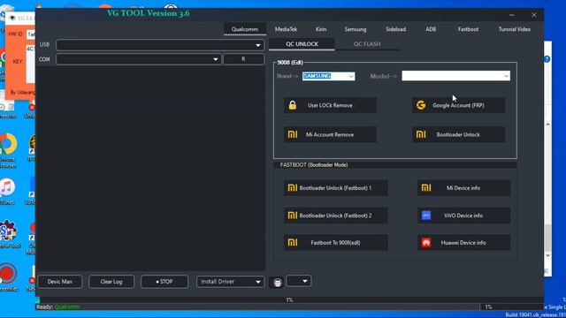
Task: Click Mi icon on Fastboot To 9008(edl)
Action: tap(293, 243)
